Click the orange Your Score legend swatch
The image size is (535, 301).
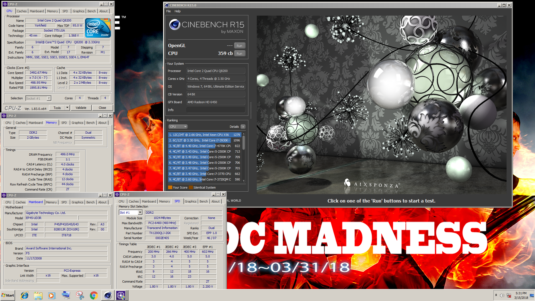pos(170,187)
